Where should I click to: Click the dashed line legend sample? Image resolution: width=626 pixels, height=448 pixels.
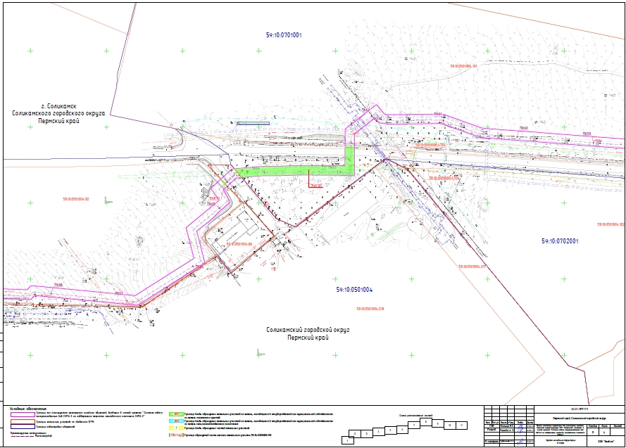[23, 436]
